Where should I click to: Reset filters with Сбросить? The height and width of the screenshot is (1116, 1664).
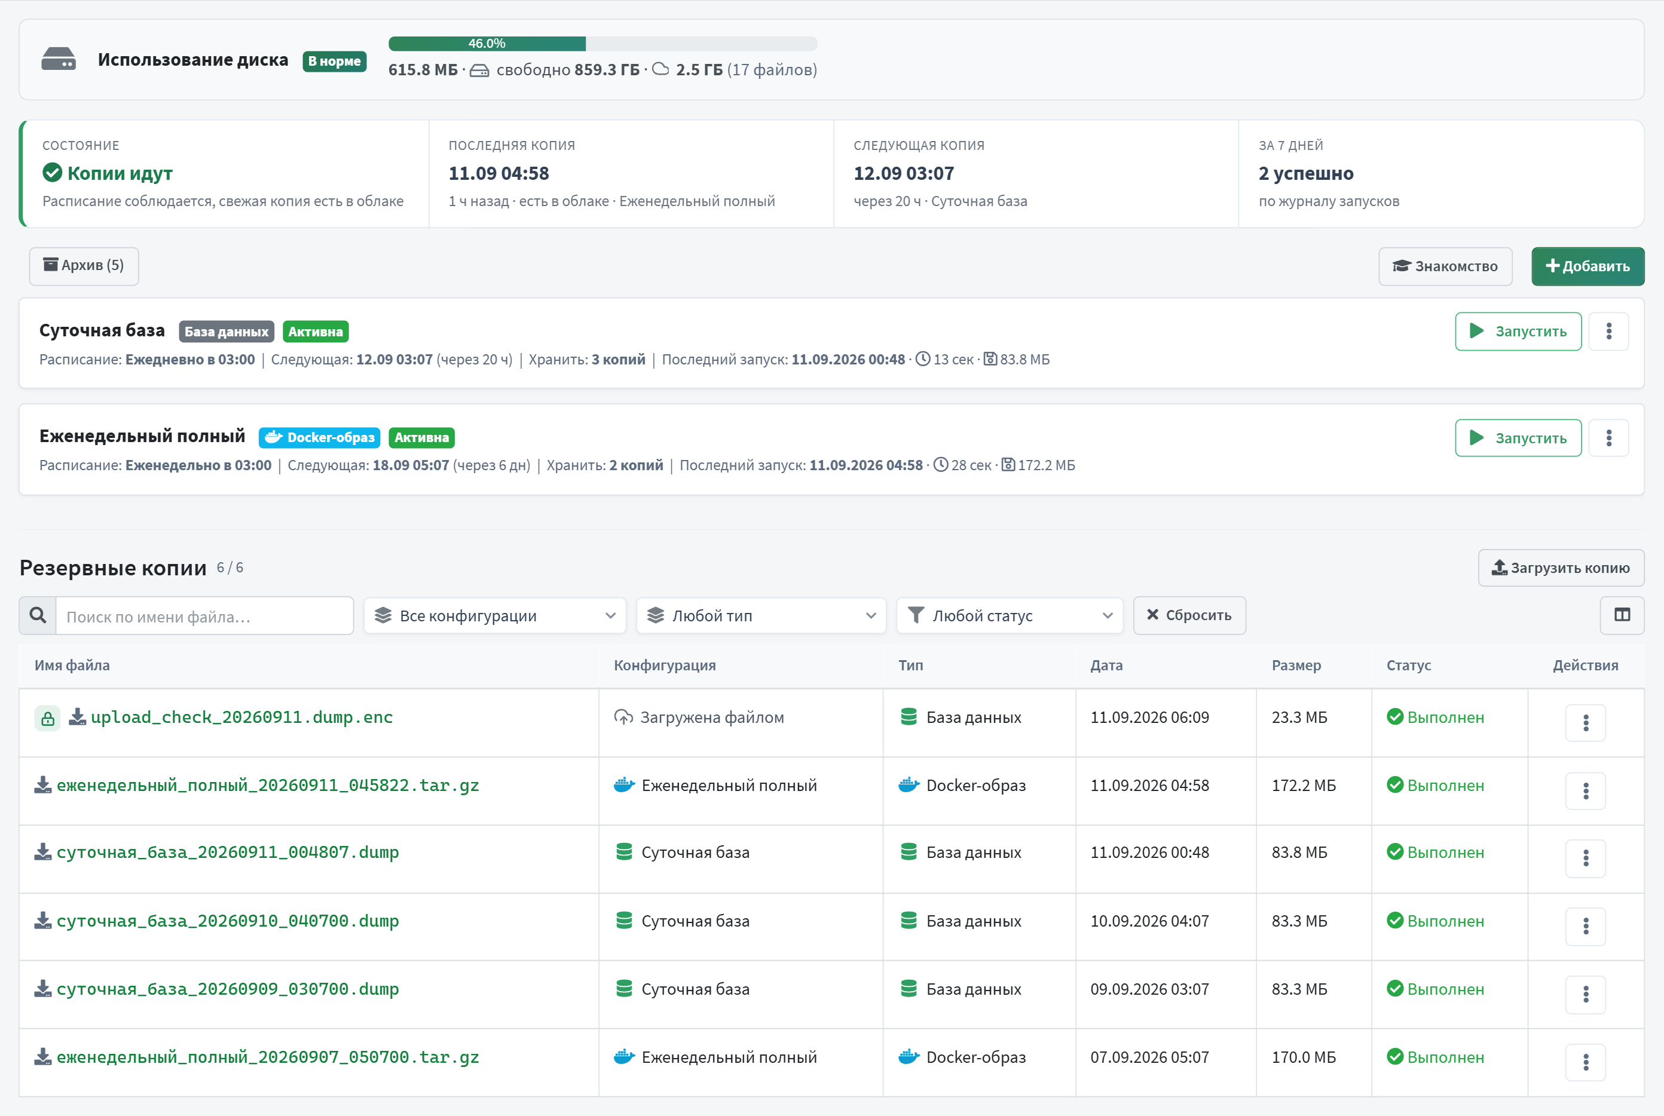pos(1189,615)
